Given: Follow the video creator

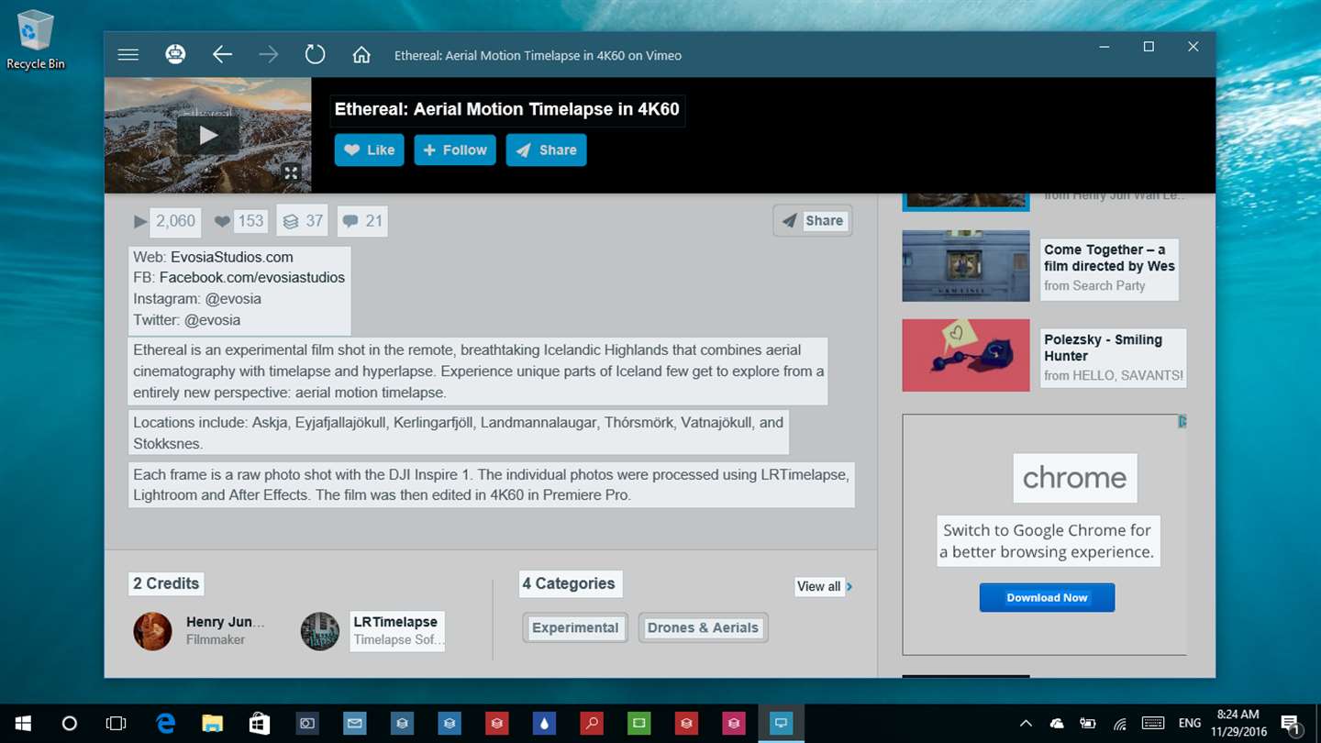Looking at the screenshot, I should click(x=455, y=150).
